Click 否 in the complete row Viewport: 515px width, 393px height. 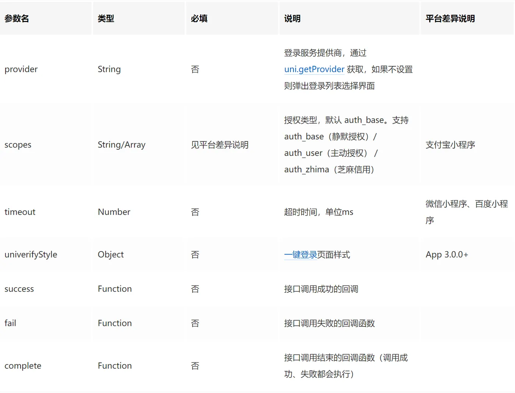click(195, 366)
